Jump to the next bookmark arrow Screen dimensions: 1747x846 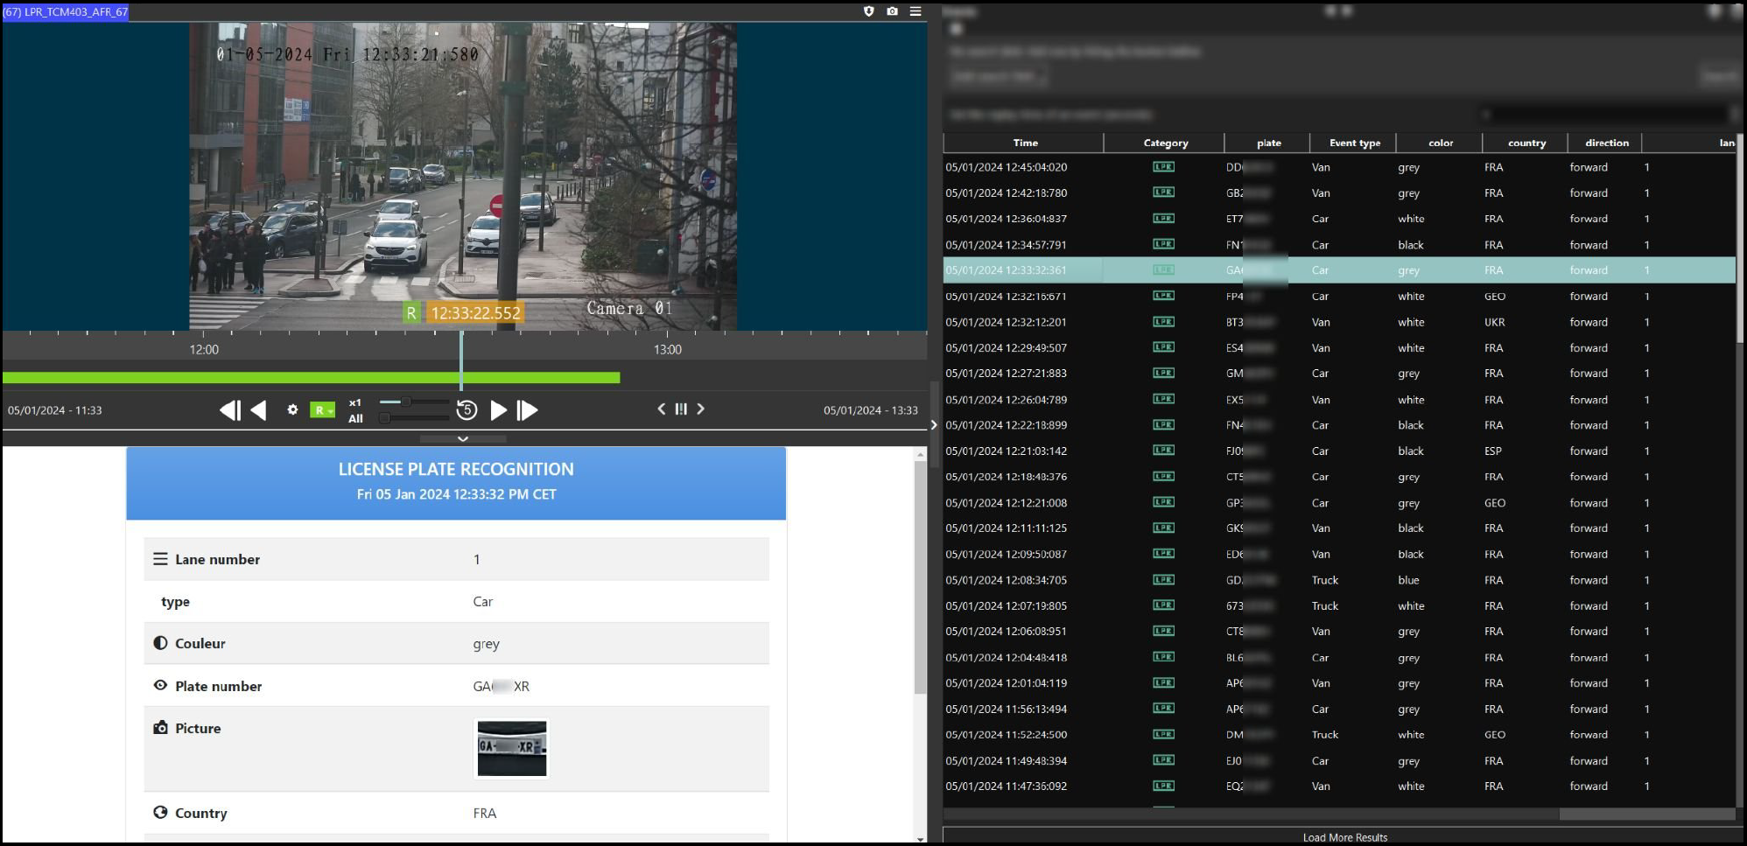coord(700,409)
